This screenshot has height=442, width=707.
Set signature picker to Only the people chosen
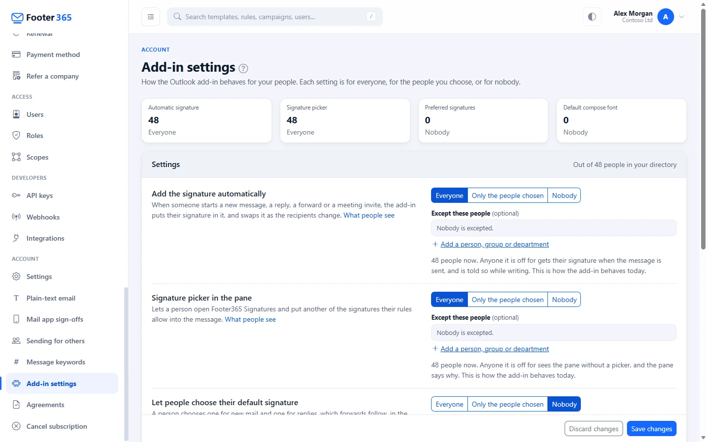click(508, 300)
